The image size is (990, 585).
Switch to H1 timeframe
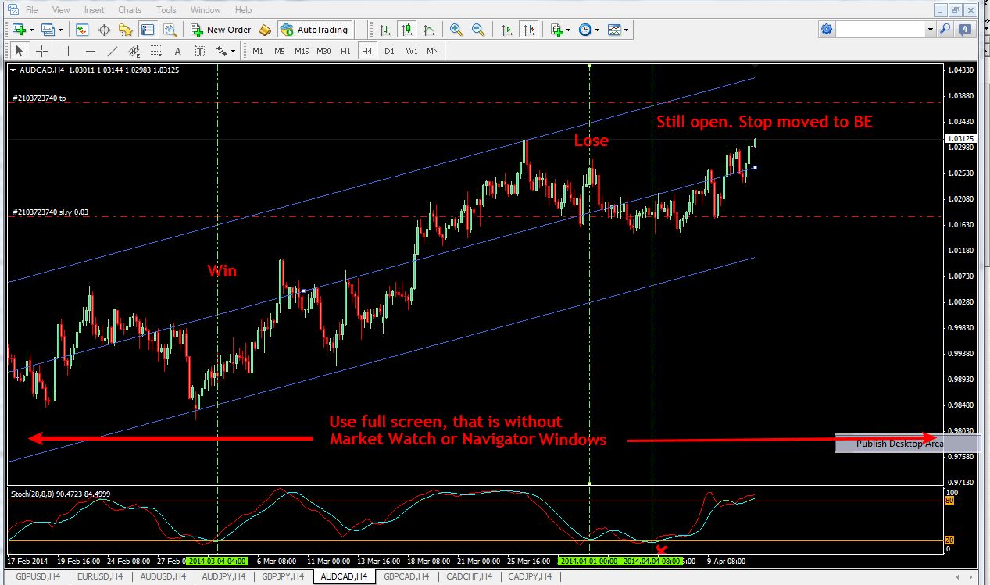tap(345, 52)
